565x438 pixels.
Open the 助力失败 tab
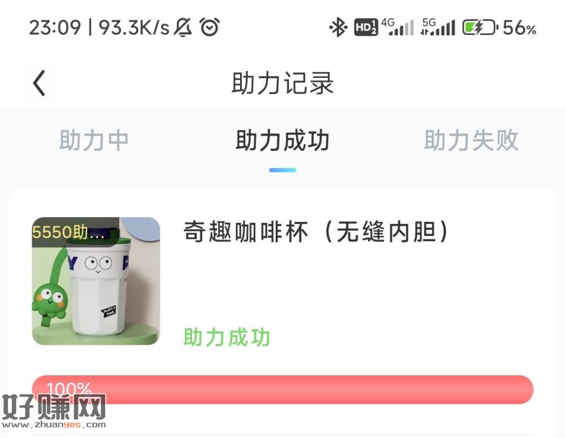click(x=471, y=141)
